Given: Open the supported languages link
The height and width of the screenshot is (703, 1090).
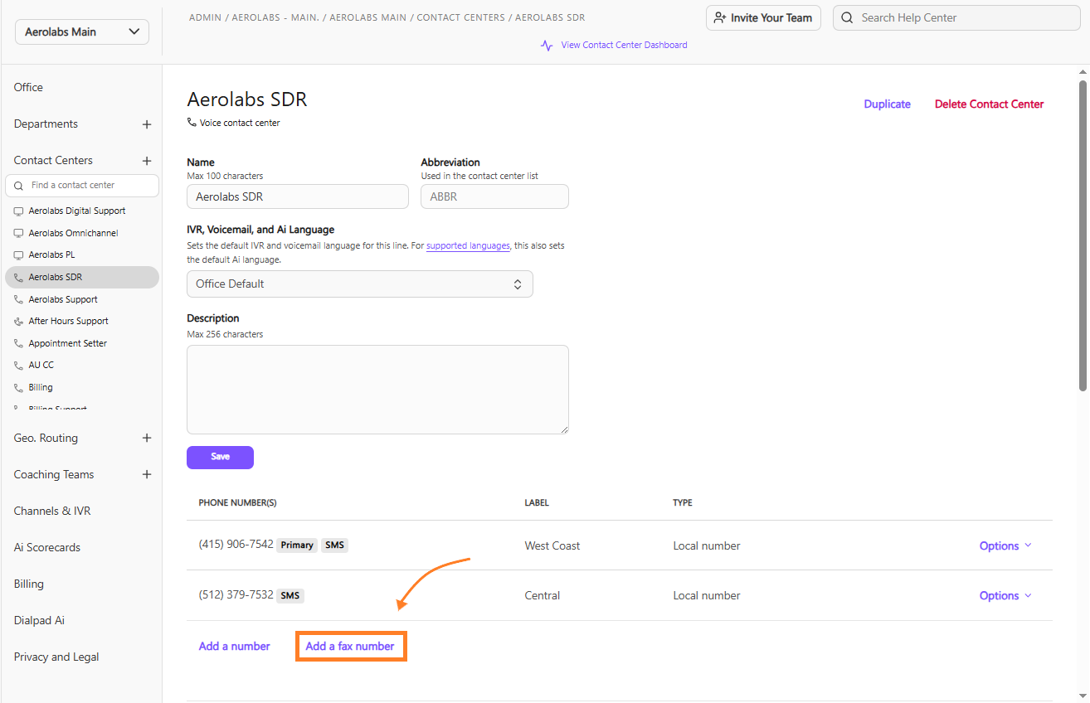Looking at the screenshot, I should [x=468, y=246].
